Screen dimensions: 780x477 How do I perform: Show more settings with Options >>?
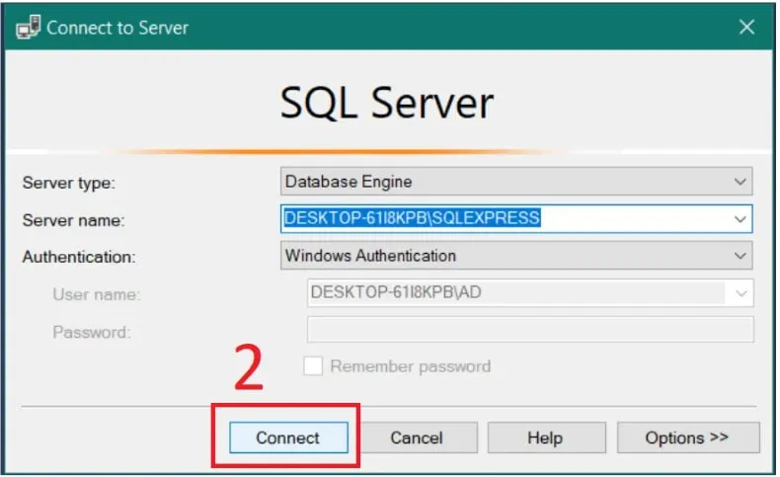tap(688, 437)
